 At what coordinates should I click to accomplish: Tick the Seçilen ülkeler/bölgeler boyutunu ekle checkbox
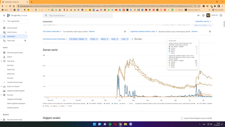(x=182, y=118)
